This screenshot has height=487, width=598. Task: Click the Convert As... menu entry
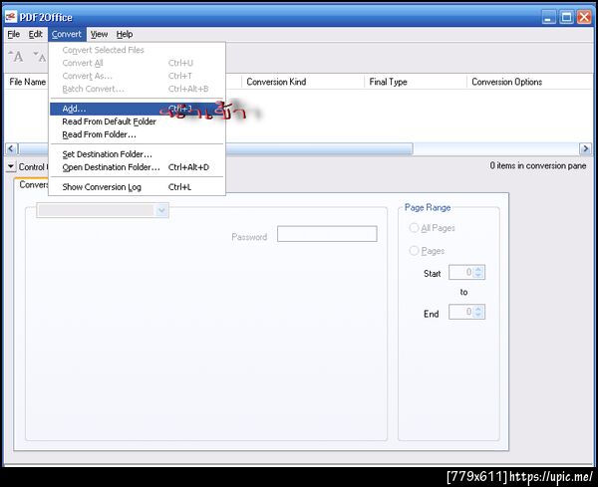(x=137, y=76)
